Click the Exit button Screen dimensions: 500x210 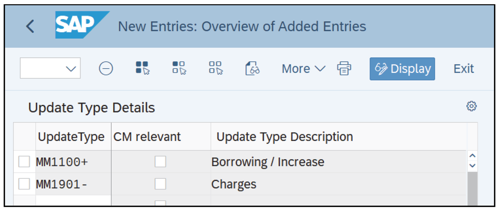click(x=463, y=68)
